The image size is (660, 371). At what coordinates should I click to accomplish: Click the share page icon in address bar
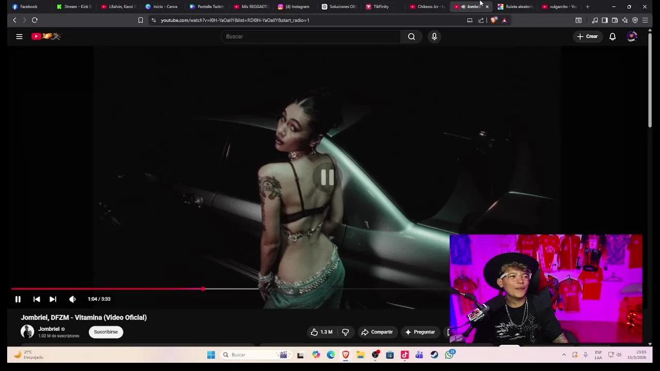[481, 20]
